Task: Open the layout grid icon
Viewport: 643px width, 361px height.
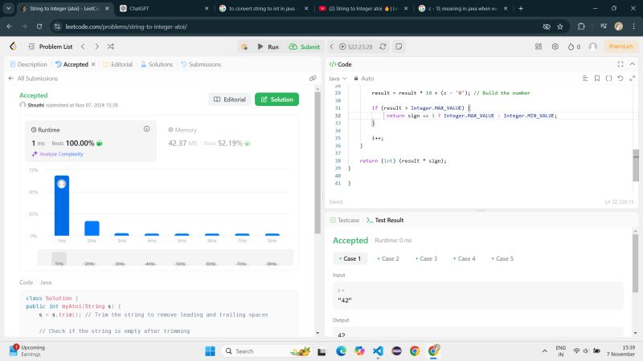Action: [539, 47]
